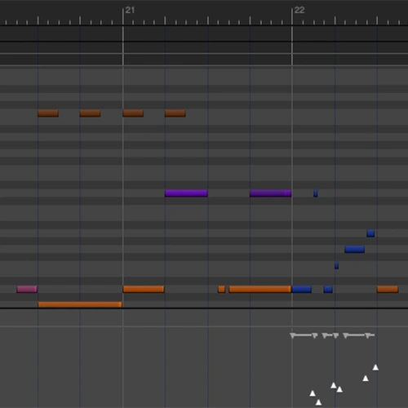Select the orange note late in bar 22

388,289
